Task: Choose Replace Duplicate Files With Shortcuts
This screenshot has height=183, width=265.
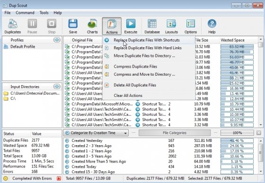Action: [149, 40]
